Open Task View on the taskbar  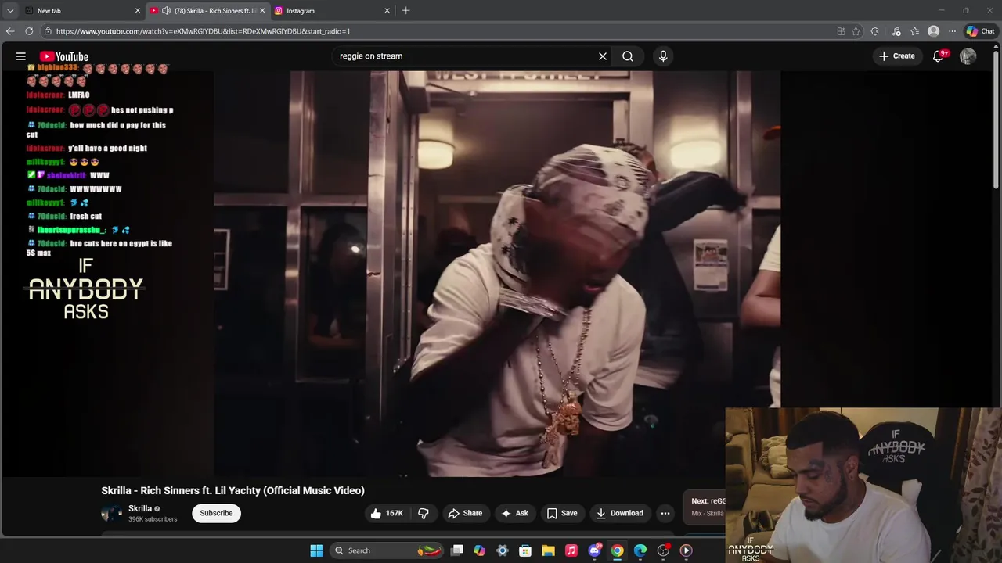(457, 550)
